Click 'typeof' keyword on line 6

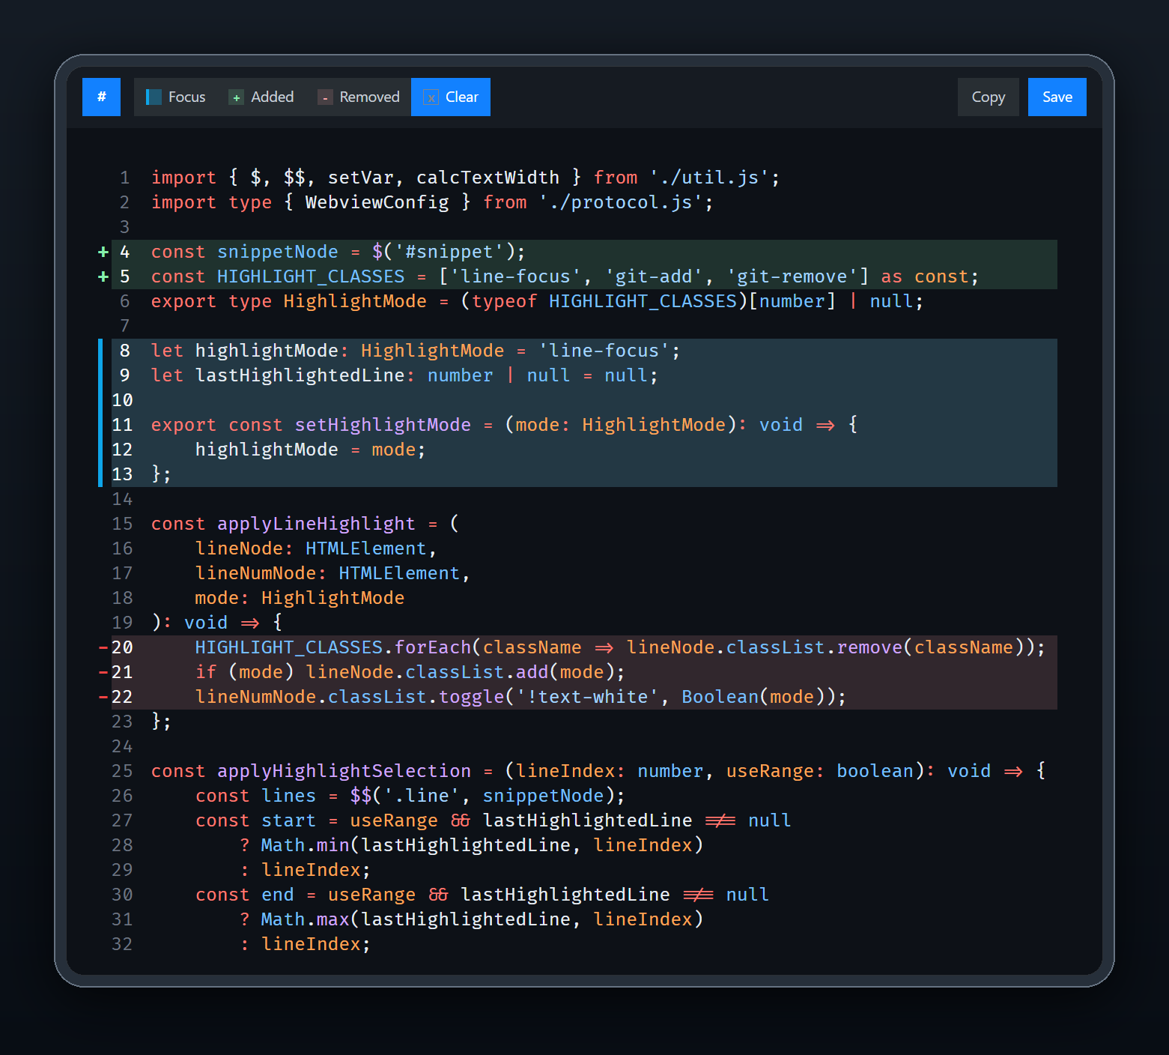click(x=504, y=301)
